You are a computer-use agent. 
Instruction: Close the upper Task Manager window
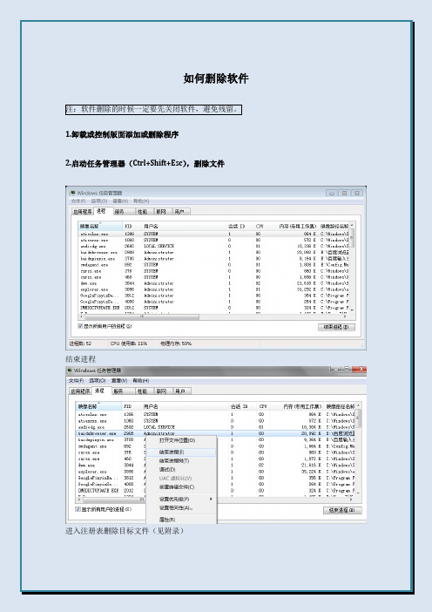point(357,193)
